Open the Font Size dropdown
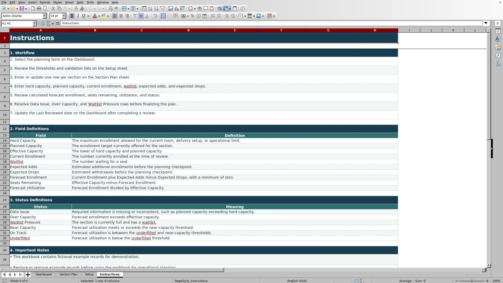This screenshot has width=503, height=283. [x=64, y=16]
